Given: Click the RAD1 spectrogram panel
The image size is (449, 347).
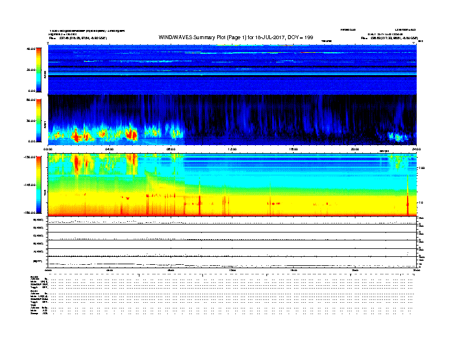Looking at the screenshot, I should click(232, 120).
